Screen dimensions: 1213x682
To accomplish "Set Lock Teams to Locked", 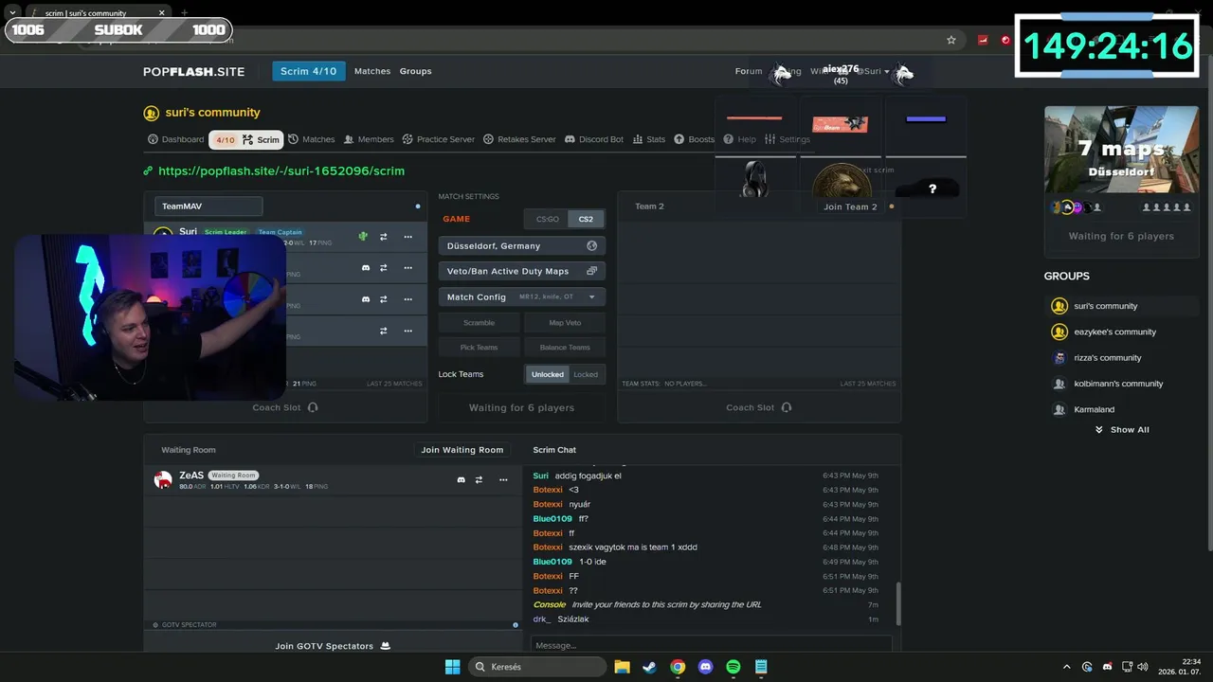I will [586, 374].
